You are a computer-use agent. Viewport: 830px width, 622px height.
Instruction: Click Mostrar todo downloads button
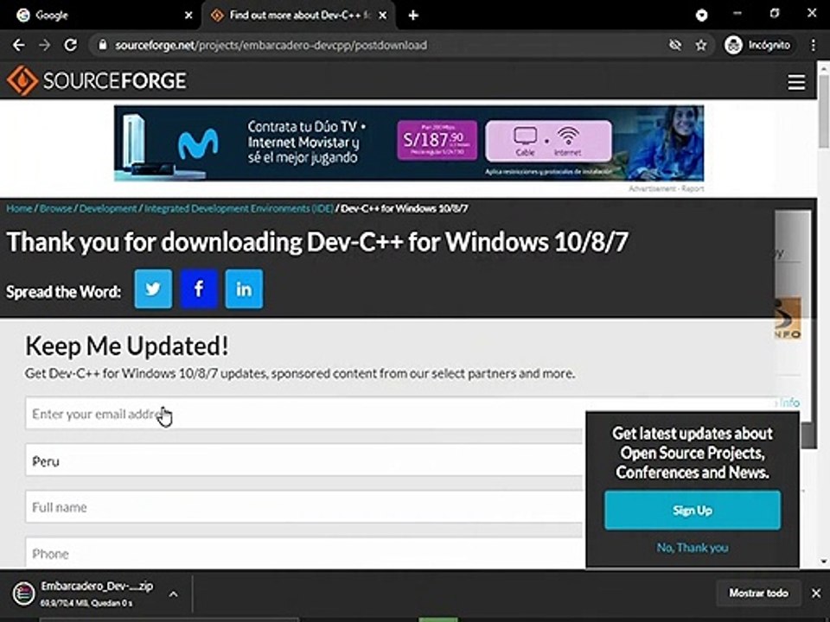click(758, 593)
